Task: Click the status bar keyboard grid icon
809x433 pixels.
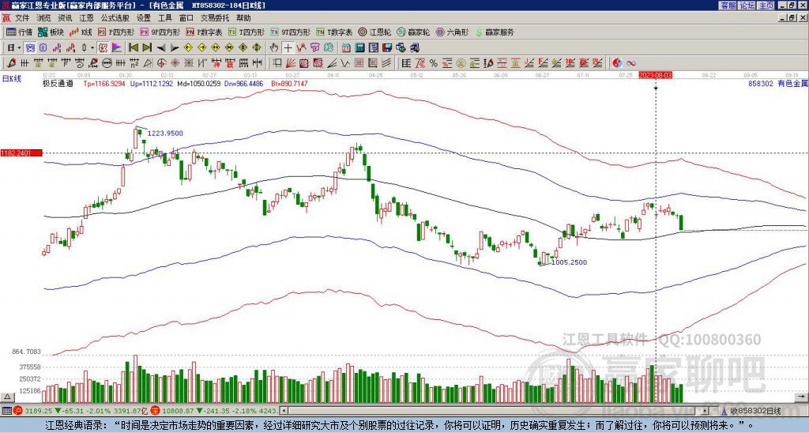Action: pos(6,411)
